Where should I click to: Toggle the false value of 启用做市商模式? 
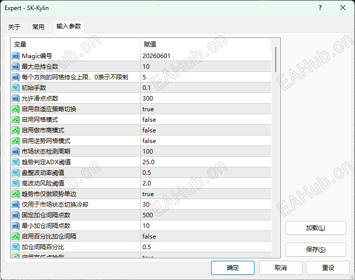pyautogui.click(x=149, y=130)
